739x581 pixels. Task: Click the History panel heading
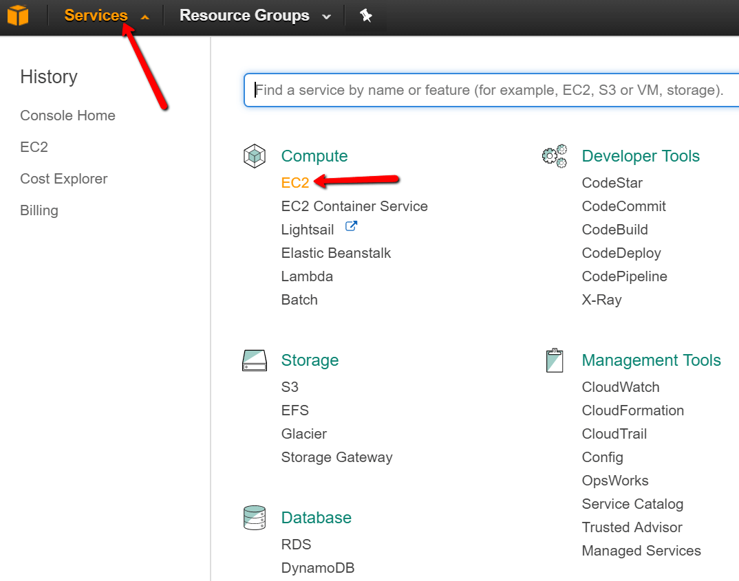pos(49,77)
